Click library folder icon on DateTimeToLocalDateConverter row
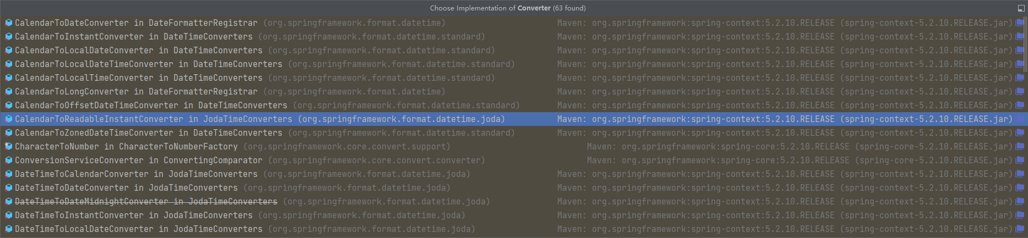Image resolution: width=1028 pixels, height=238 pixels. point(1019,229)
